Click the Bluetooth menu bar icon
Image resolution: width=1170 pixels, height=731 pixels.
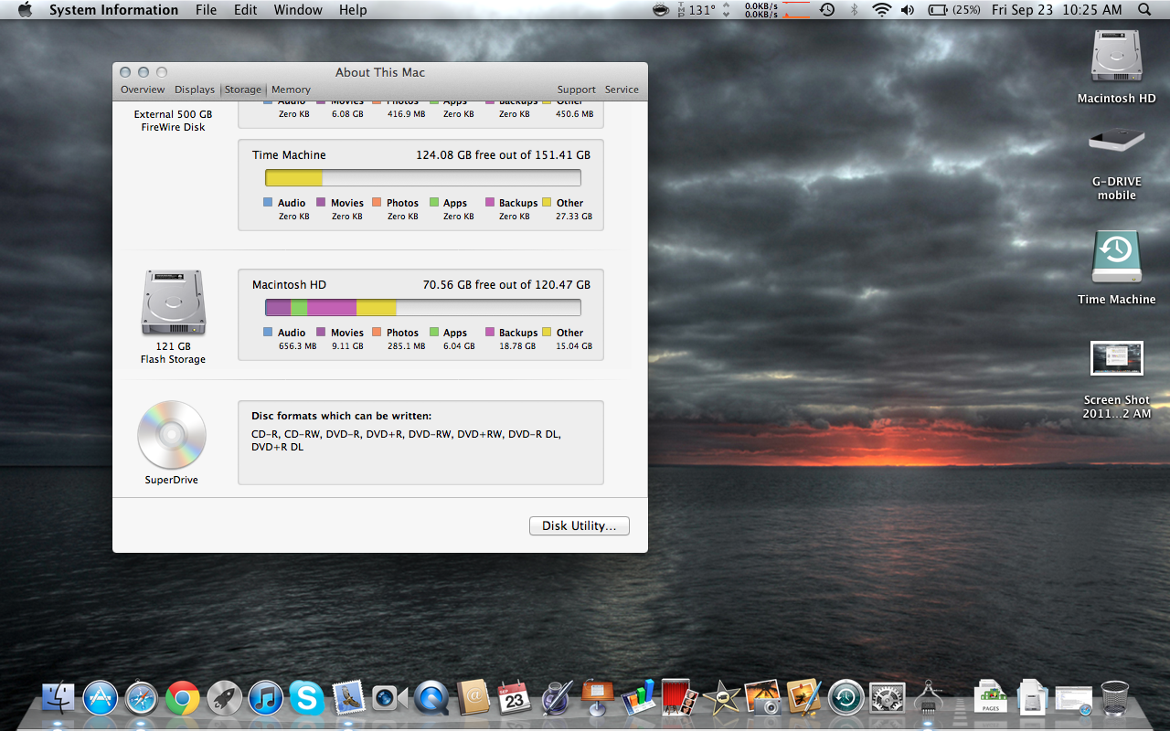click(855, 10)
